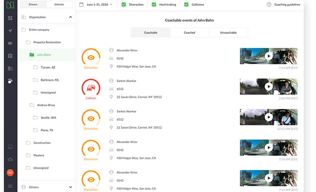Open the June 1-31, 2018 date dropdown
Image resolution: width=316 pixels, height=192 pixels.
tap(99, 5)
